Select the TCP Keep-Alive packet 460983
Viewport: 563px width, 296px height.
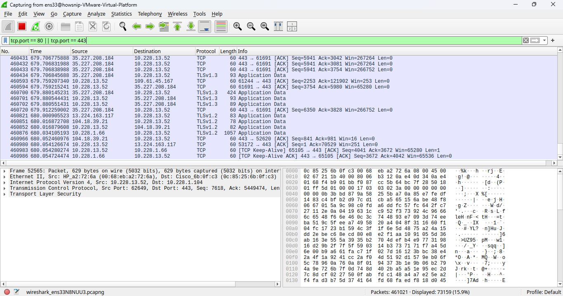pyautogui.click(x=278, y=150)
